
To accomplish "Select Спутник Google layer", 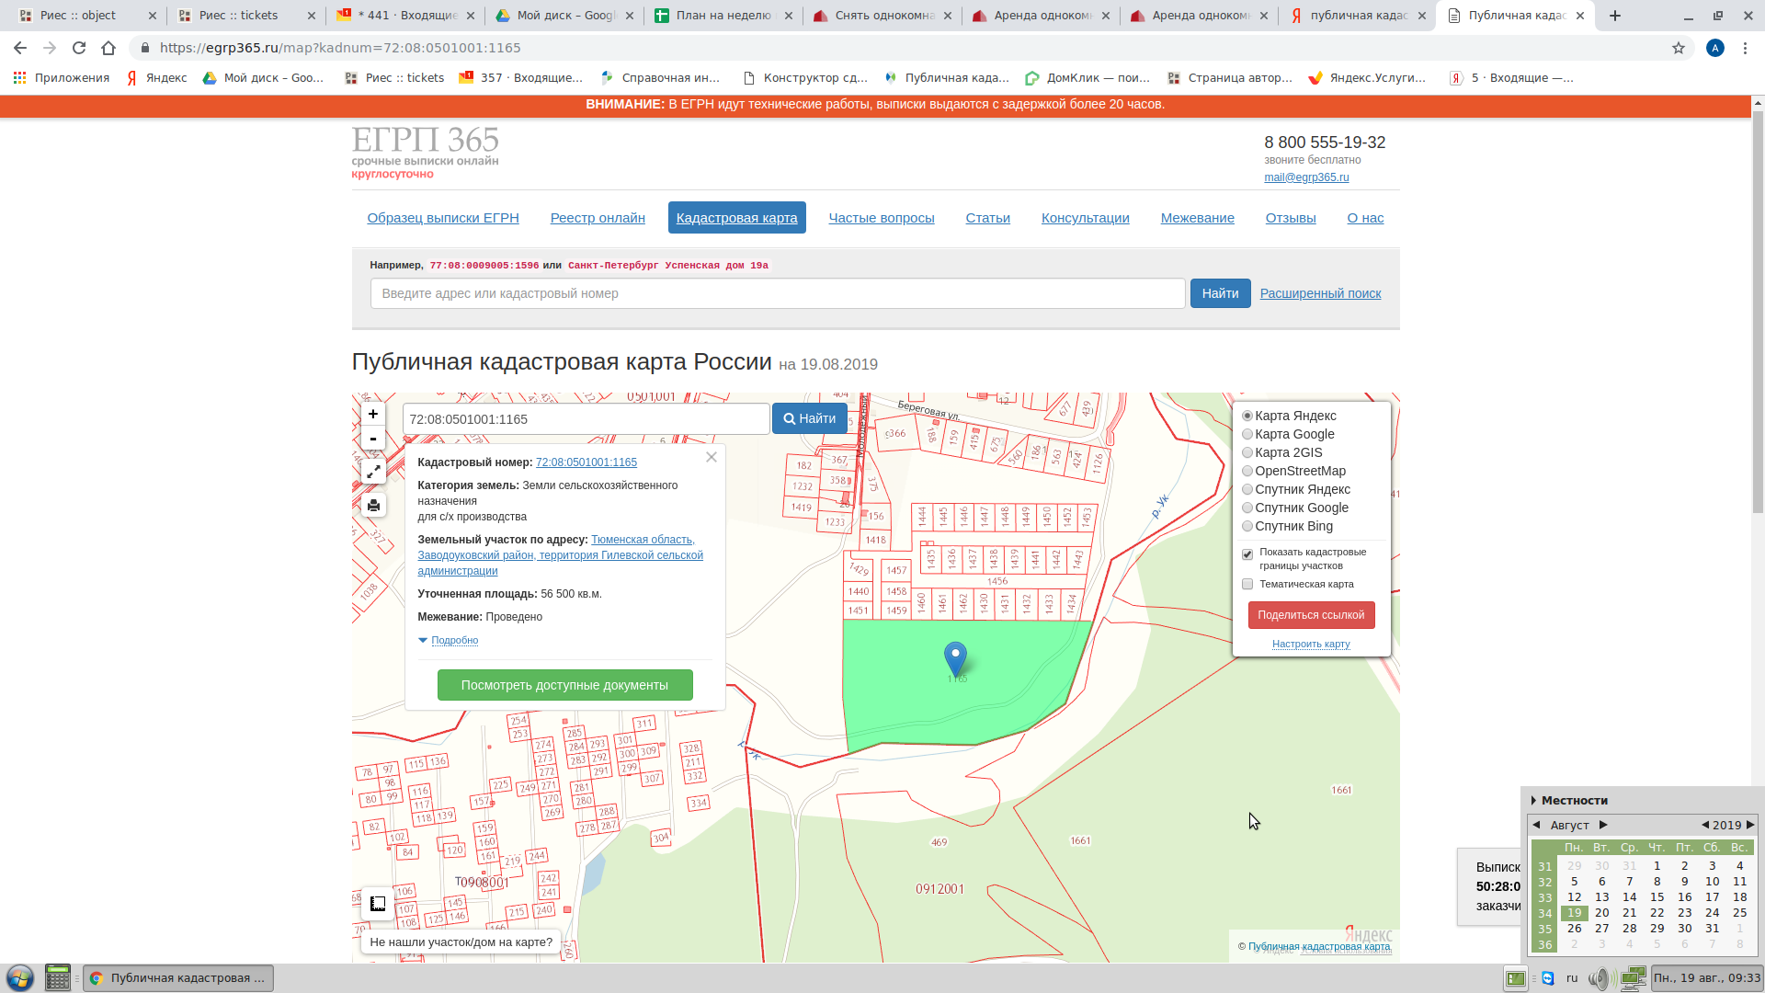I will (1247, 508).
